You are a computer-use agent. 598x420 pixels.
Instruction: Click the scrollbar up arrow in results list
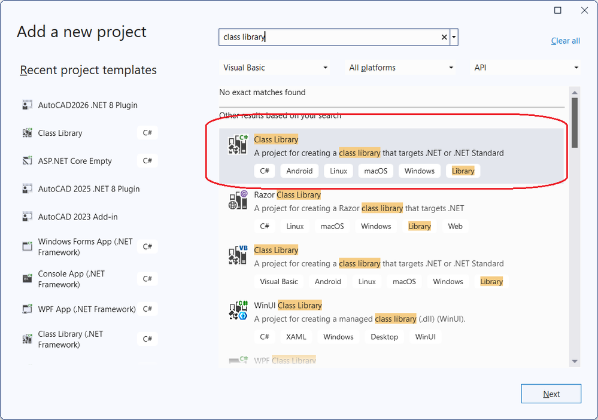pos(575,92)
